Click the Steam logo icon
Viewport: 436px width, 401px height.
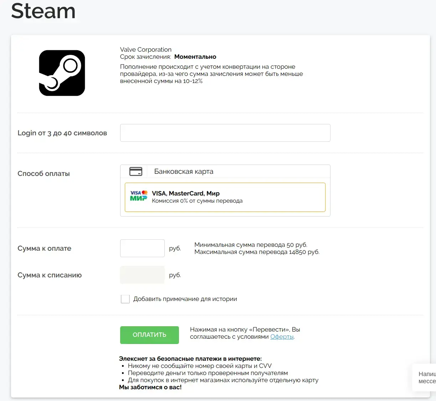62,73
